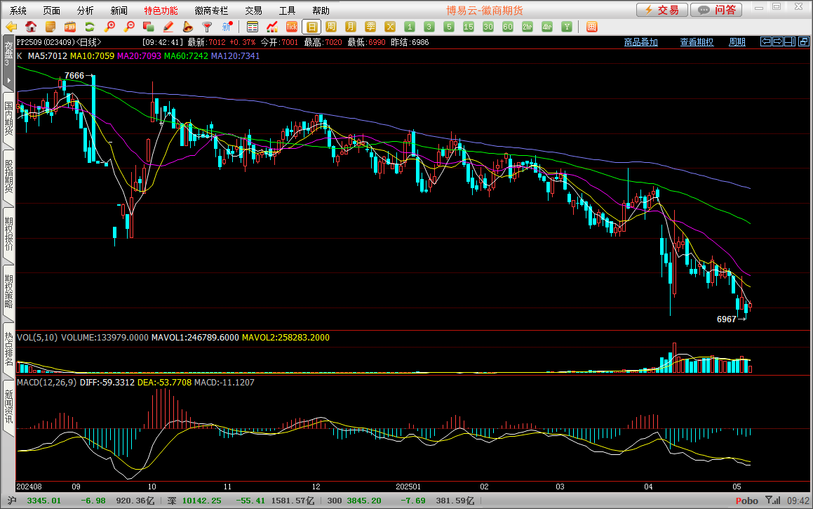Open the 系统 menu
813x509 pixels.
coord(18,11)
